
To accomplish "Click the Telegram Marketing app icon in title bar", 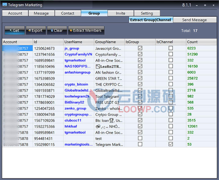I will pyautogui.click(x=5, y=5).
